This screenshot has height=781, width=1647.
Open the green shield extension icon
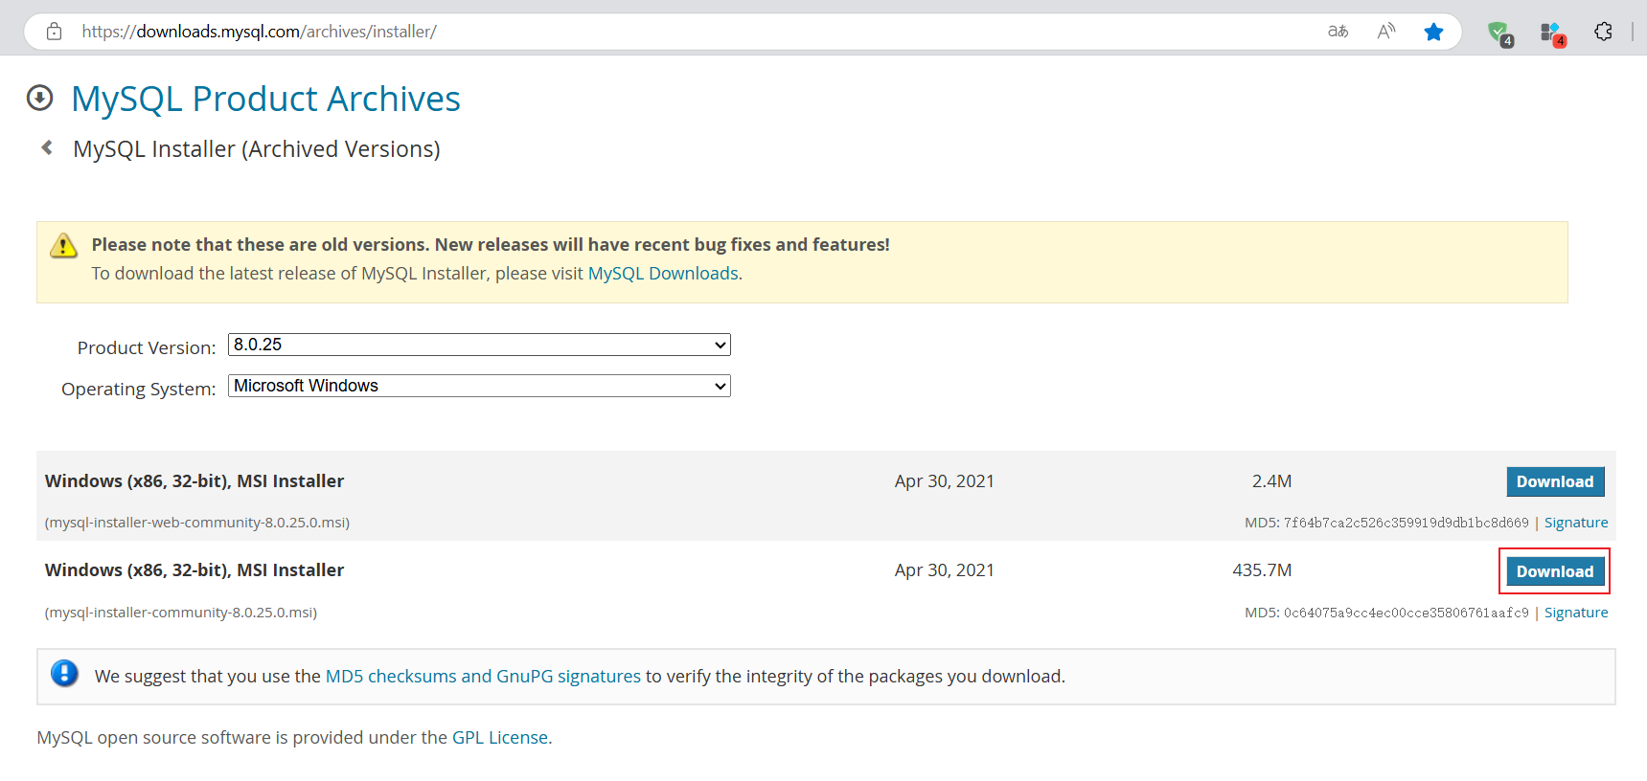1499,33
